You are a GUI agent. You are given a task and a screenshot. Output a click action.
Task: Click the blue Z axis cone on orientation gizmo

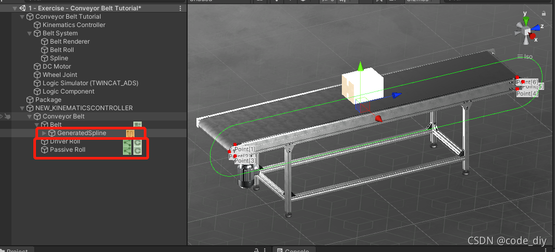(536, 27)
